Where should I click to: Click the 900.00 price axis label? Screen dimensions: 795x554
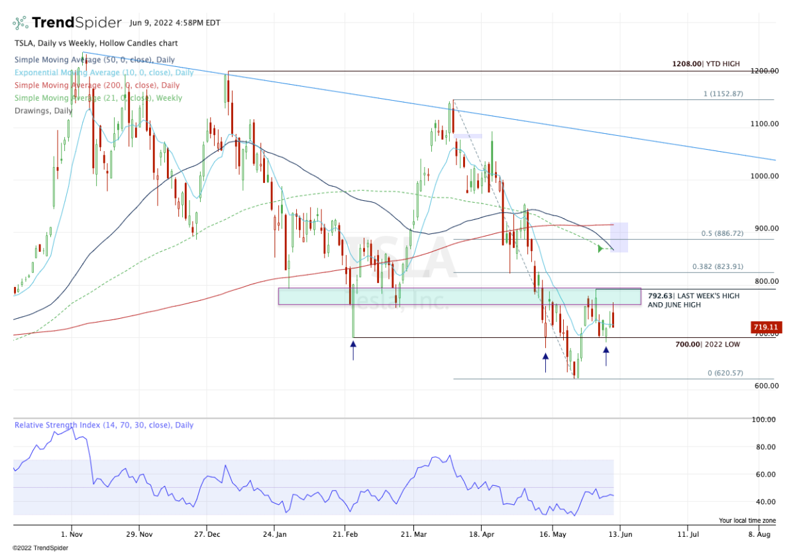(x=765, y=229)
